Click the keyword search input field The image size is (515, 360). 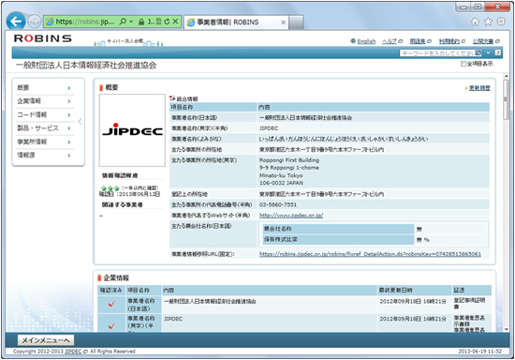tap(437, 52)
